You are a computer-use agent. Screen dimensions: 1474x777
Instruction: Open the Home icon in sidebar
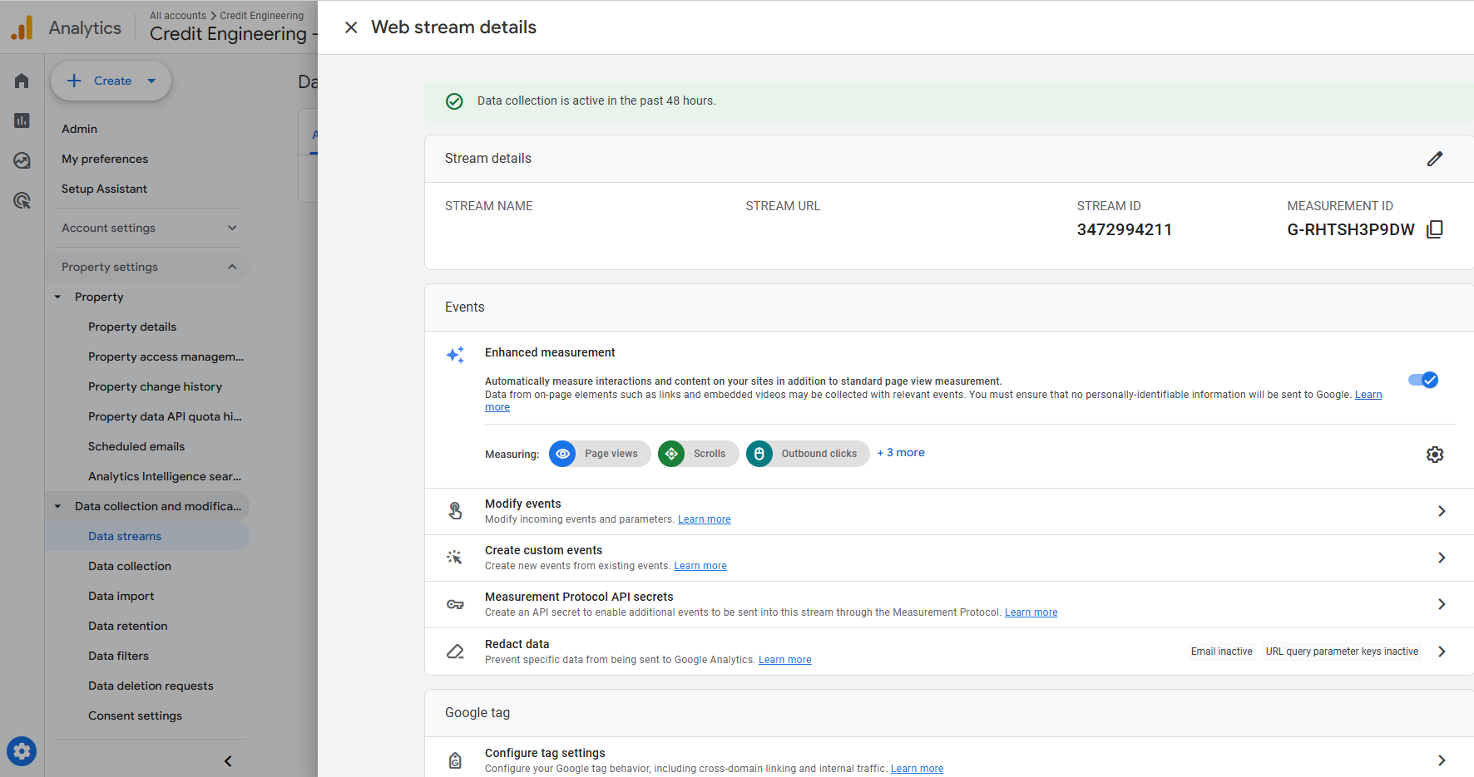click(22, 81)
